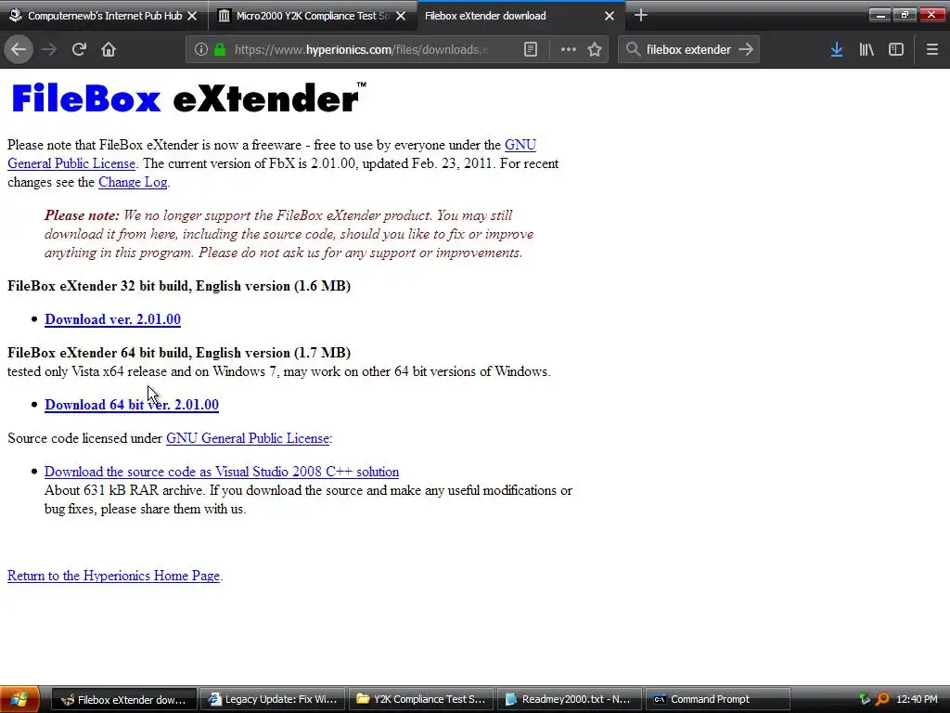
Task: Click Download 64 bit ver. 2.01.00 link
Action: (132, 405)
